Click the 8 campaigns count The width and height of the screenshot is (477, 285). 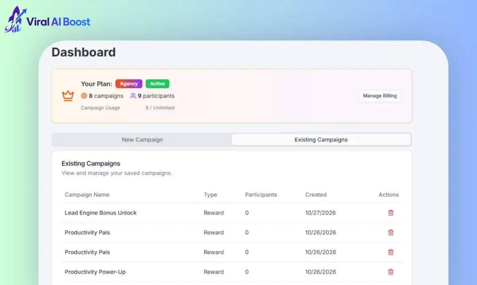106,96
